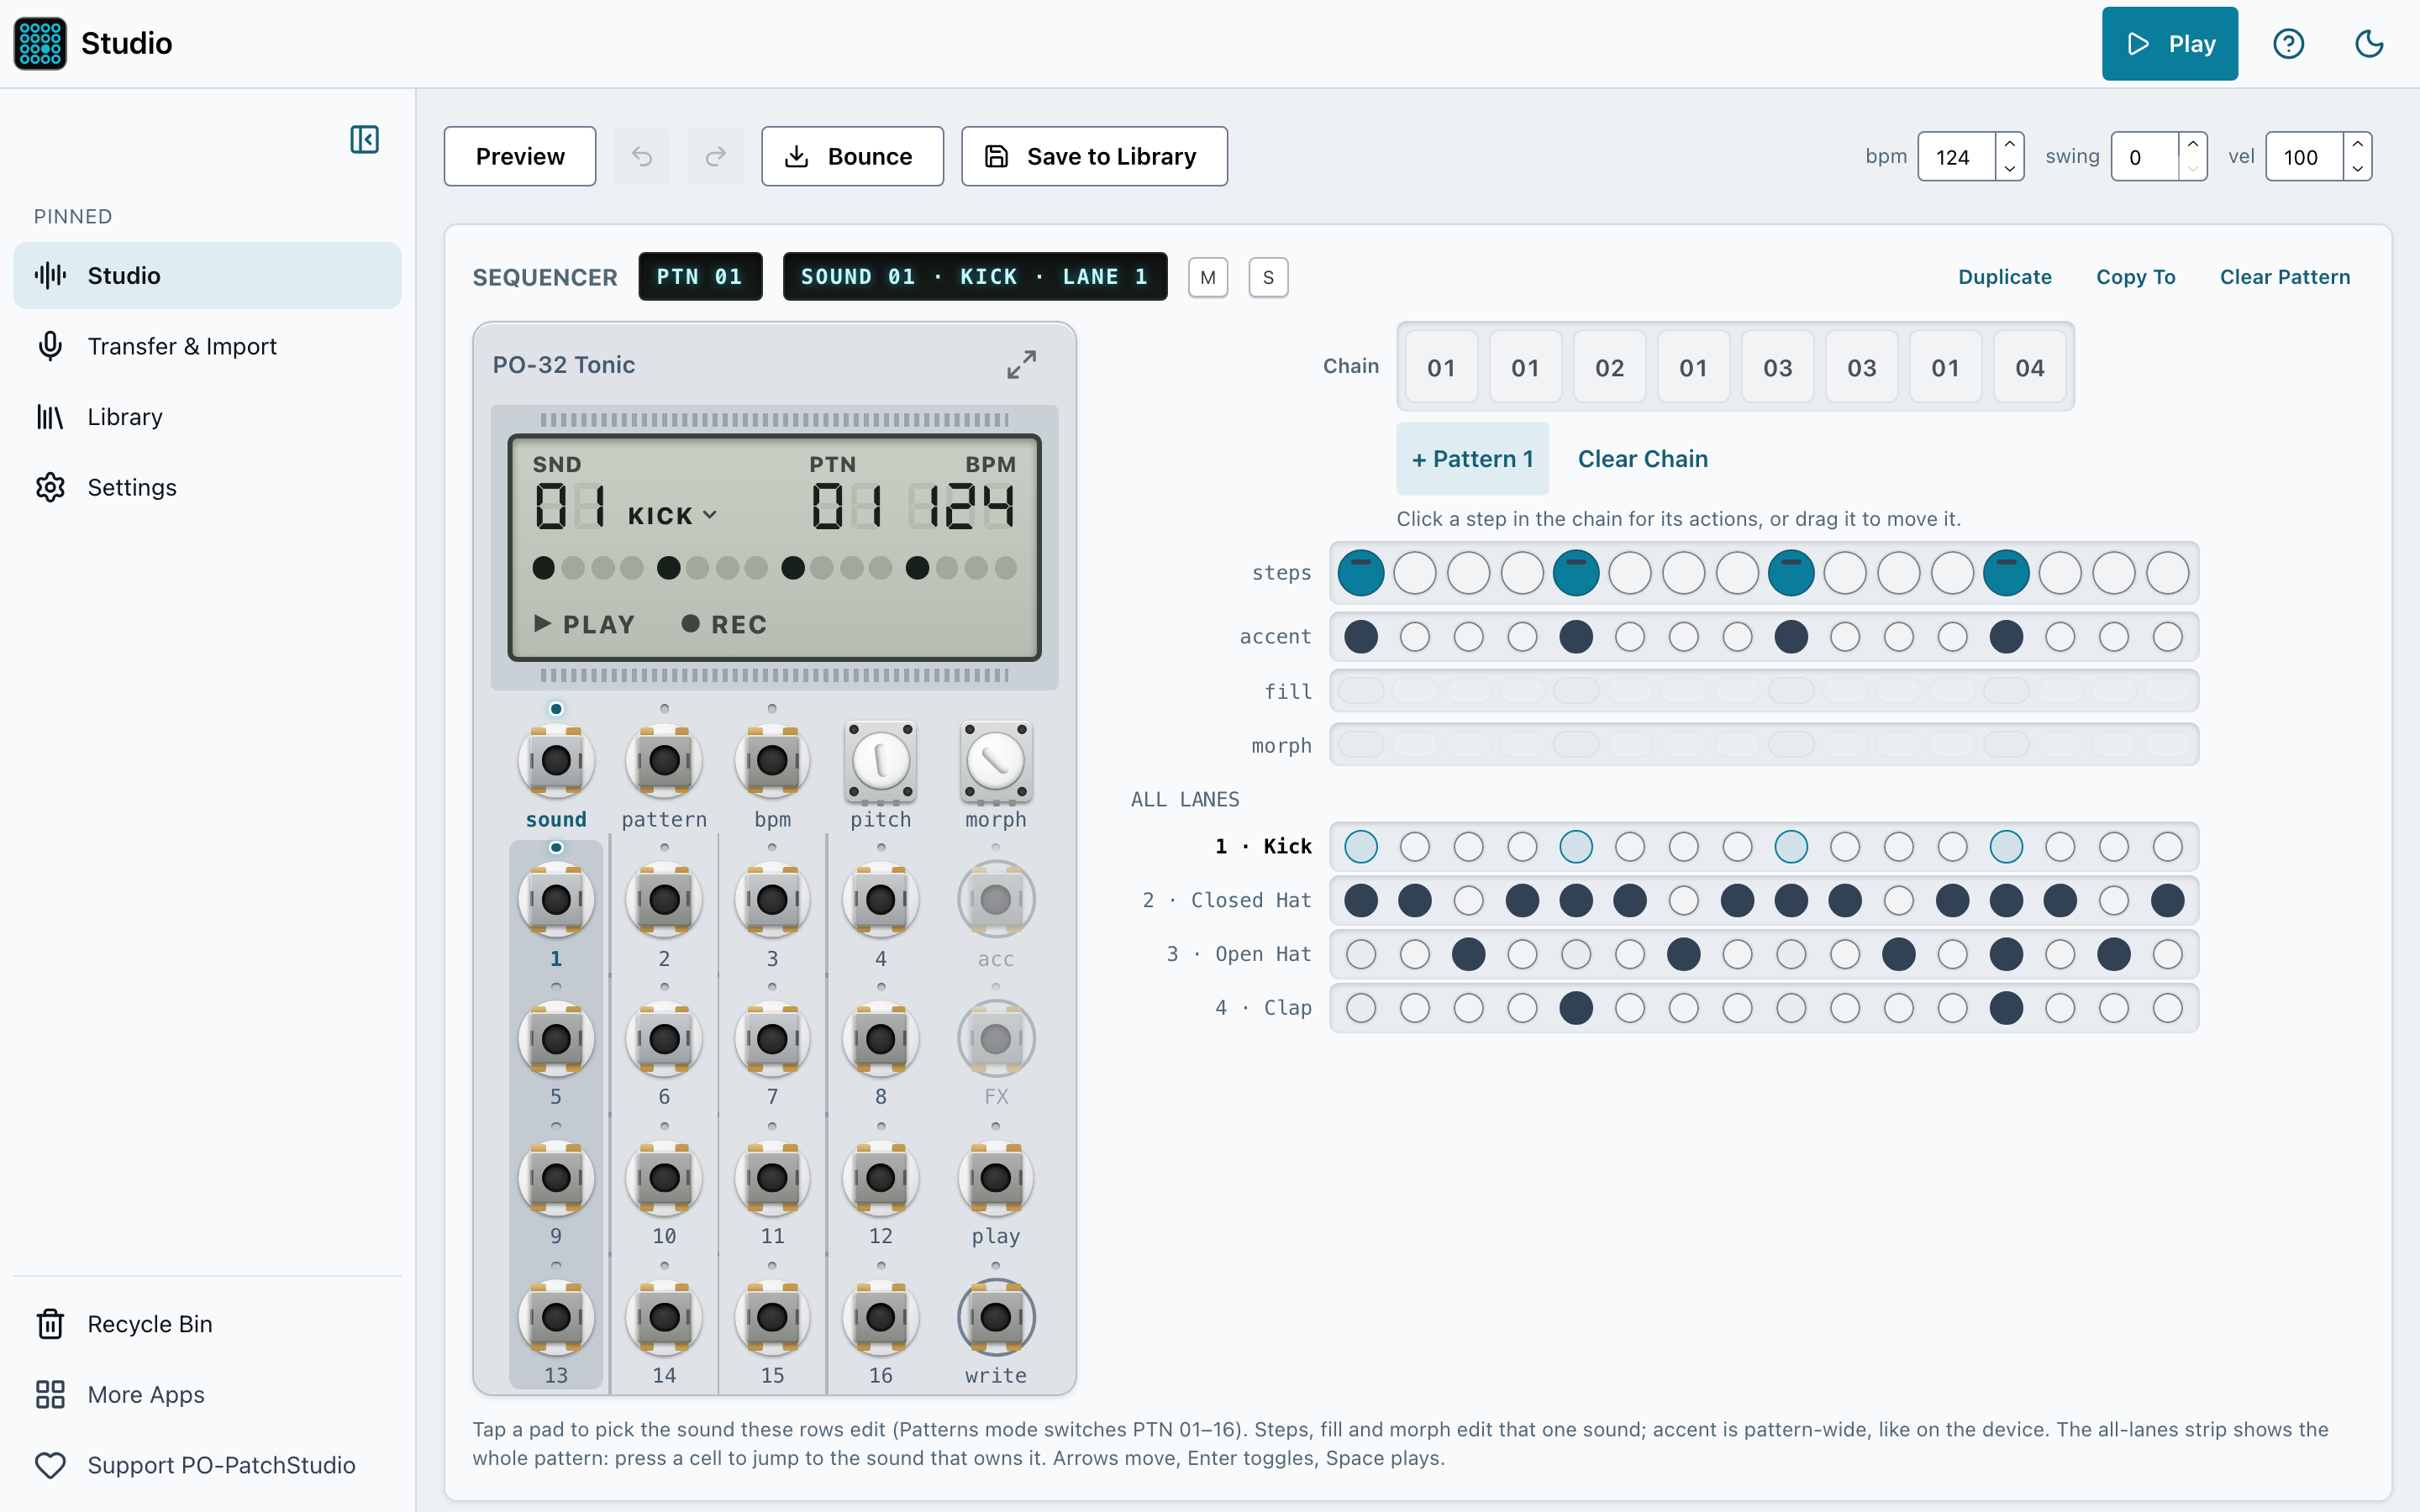Toggle second step in steps row
The image size is (2420, 1512).
point(1414,573)
